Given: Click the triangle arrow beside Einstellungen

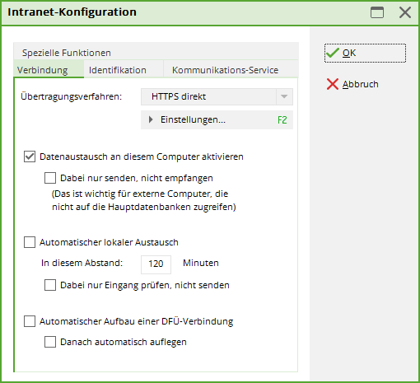Looking at the screenshot, I should 151,119.
